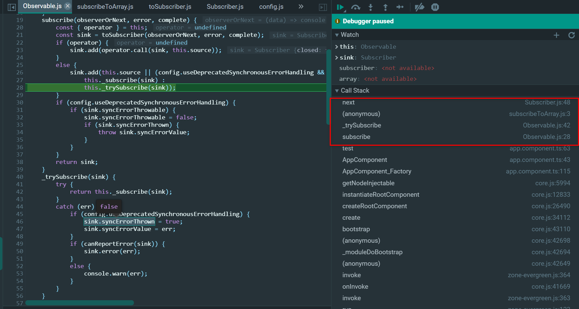Click the Step icon
Screen dimensions: 579x309
click(400, 7)
